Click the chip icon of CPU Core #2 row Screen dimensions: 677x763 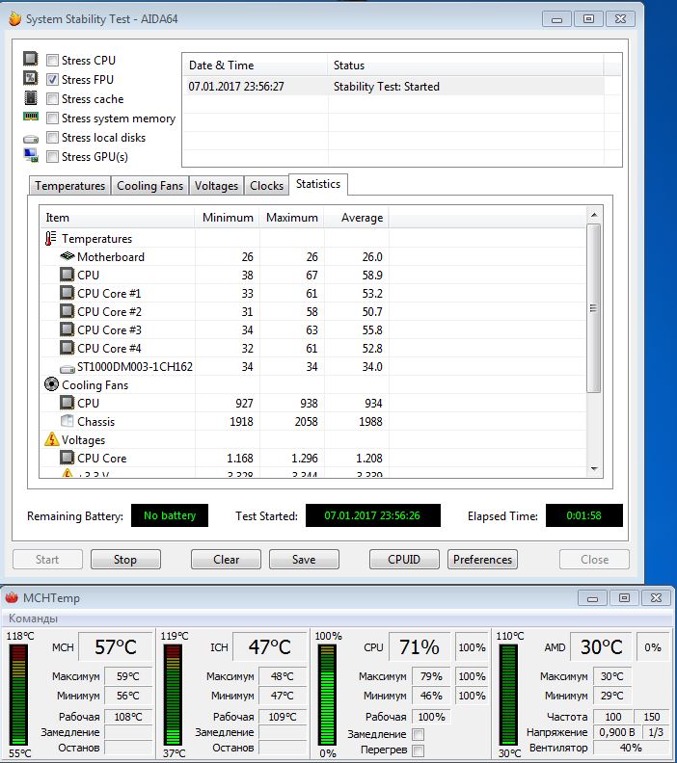(67, 311)
